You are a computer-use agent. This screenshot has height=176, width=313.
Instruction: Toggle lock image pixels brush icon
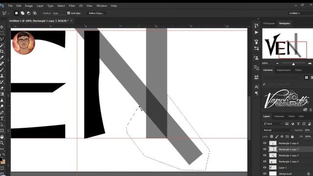click(277, 136)
